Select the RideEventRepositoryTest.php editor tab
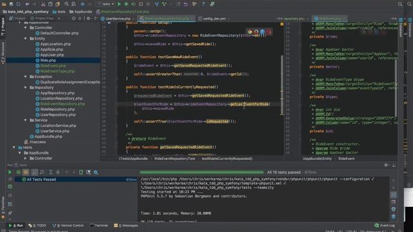This screenshot has width=413, height=232. [166, 19]
